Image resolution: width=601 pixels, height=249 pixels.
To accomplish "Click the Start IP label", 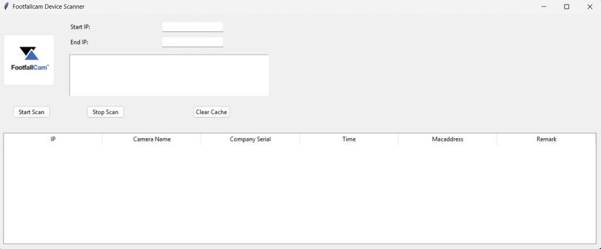I will (80, 27).
